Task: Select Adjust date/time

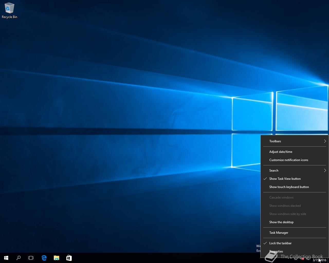Action: (295, 152)
